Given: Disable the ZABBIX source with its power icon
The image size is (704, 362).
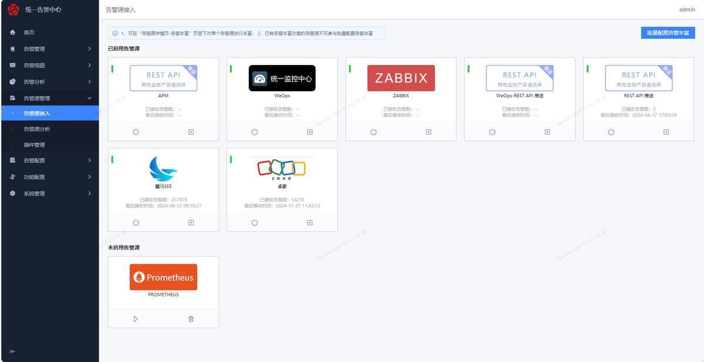Looking at the screenshot, I should [373, 132].
